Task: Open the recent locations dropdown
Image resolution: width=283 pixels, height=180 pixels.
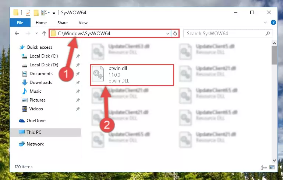Action: [x=37, y=33]
